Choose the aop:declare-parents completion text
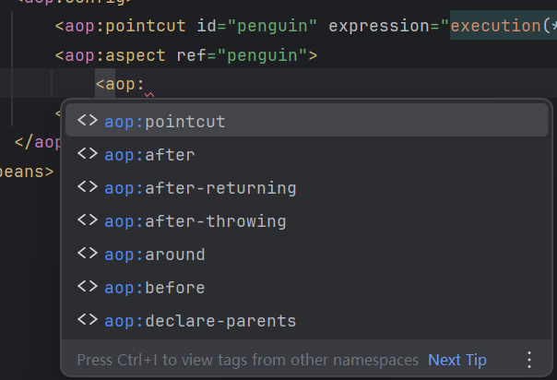The image size is (557, 380). point(200,321)
